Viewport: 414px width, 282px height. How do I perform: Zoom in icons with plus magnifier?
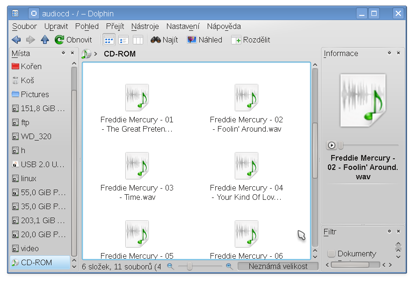pos(229,267)
